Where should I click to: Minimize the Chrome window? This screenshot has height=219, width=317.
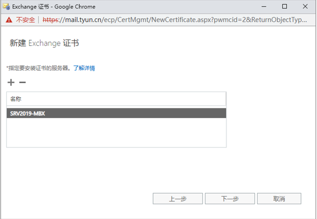pyautogui.click(x=264, y=6)
